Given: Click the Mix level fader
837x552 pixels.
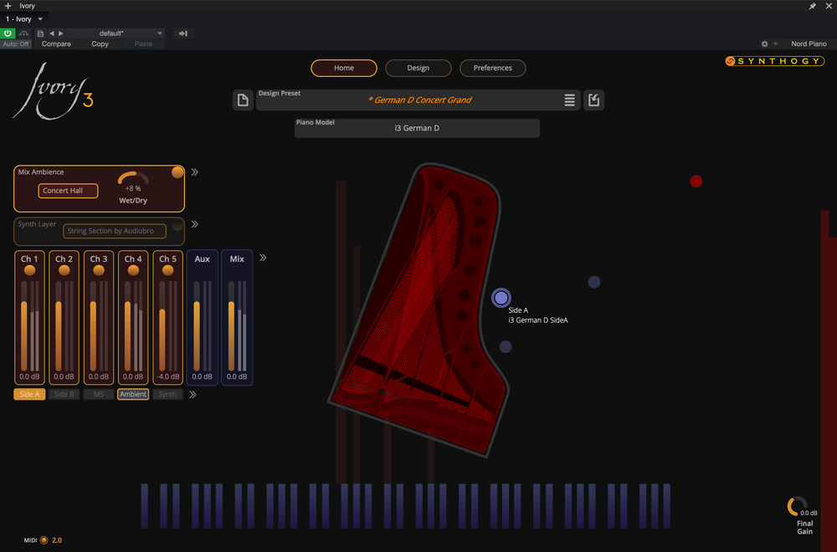Looking at the screenshot, I should click(231, 326).
